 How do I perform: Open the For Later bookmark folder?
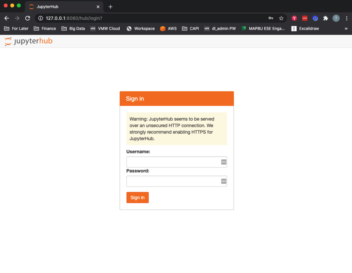(x=16, y=28)
